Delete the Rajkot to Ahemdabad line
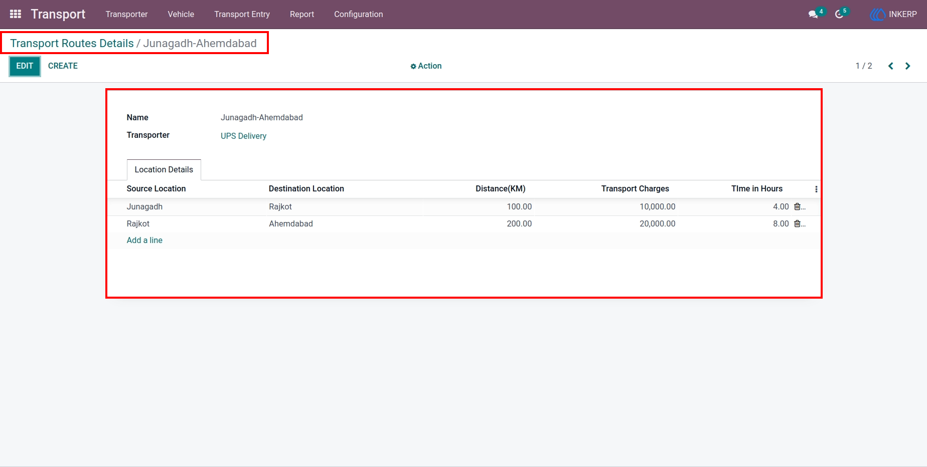This screenshot has width=927, height=467. click(x=798, y=223)
